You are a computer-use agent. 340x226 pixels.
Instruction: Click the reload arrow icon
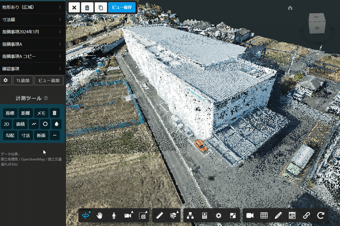coord(320,216)
